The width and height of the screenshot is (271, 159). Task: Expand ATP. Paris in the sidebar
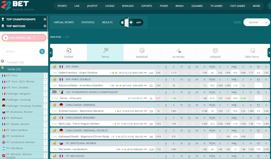45,76
